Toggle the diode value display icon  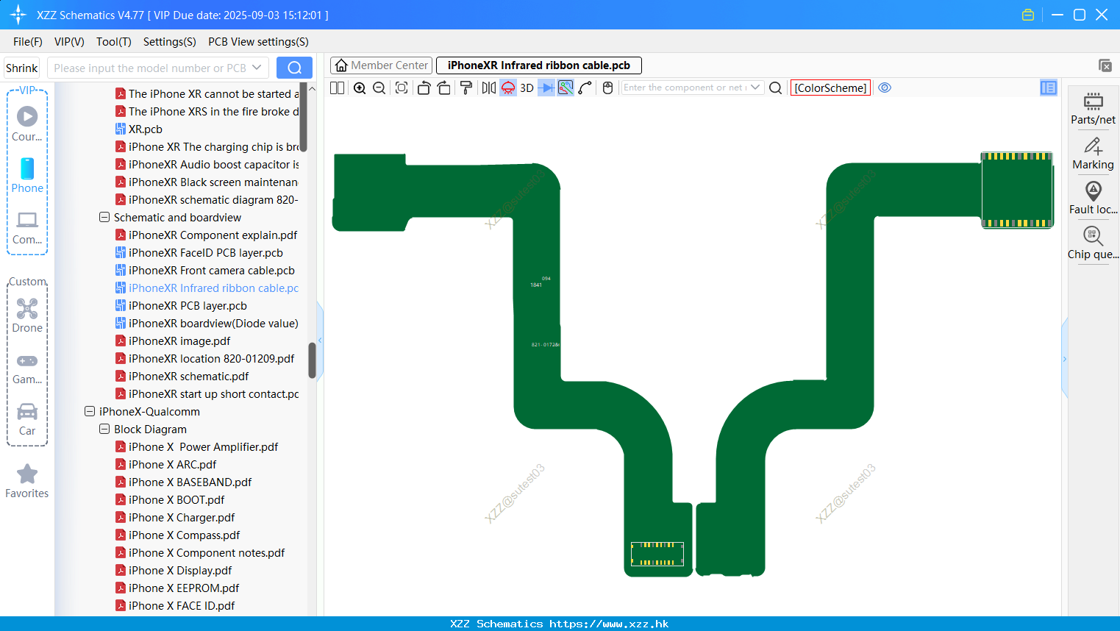[x=546, y=88]
